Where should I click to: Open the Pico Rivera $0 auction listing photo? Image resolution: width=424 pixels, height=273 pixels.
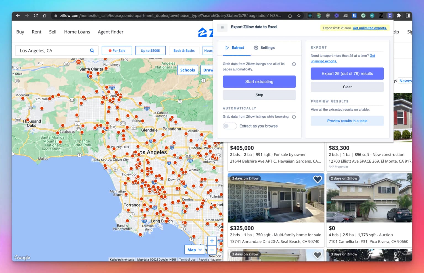coord(369,198)
